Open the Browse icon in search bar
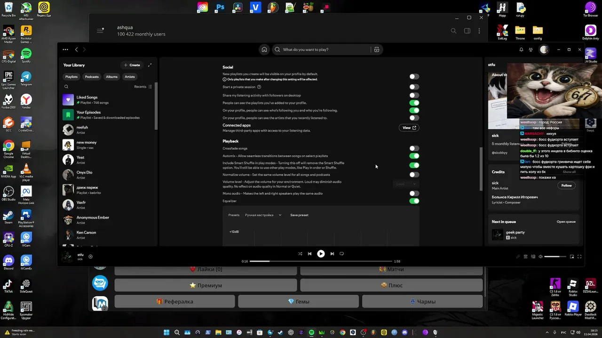Screen dimensions: 602x338 tap(377, 49)
